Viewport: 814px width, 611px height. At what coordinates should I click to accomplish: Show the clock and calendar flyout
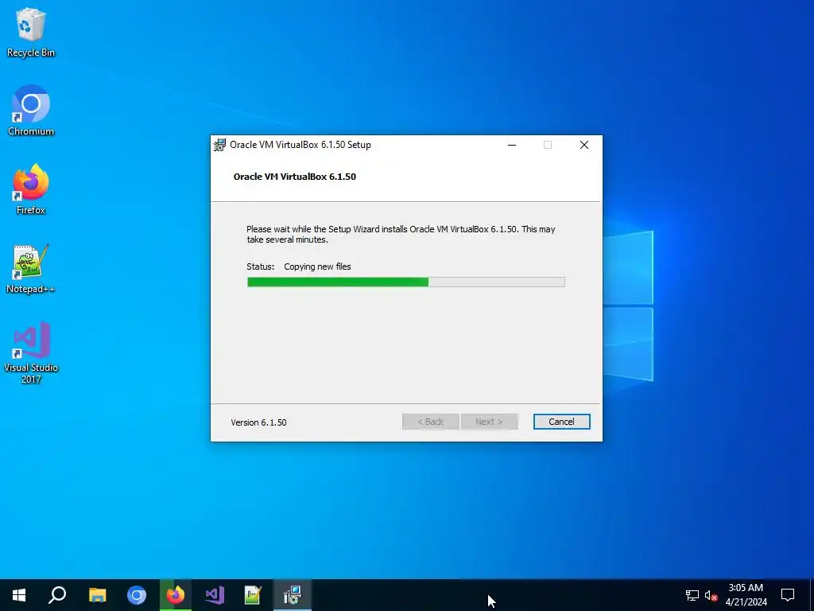746,595
